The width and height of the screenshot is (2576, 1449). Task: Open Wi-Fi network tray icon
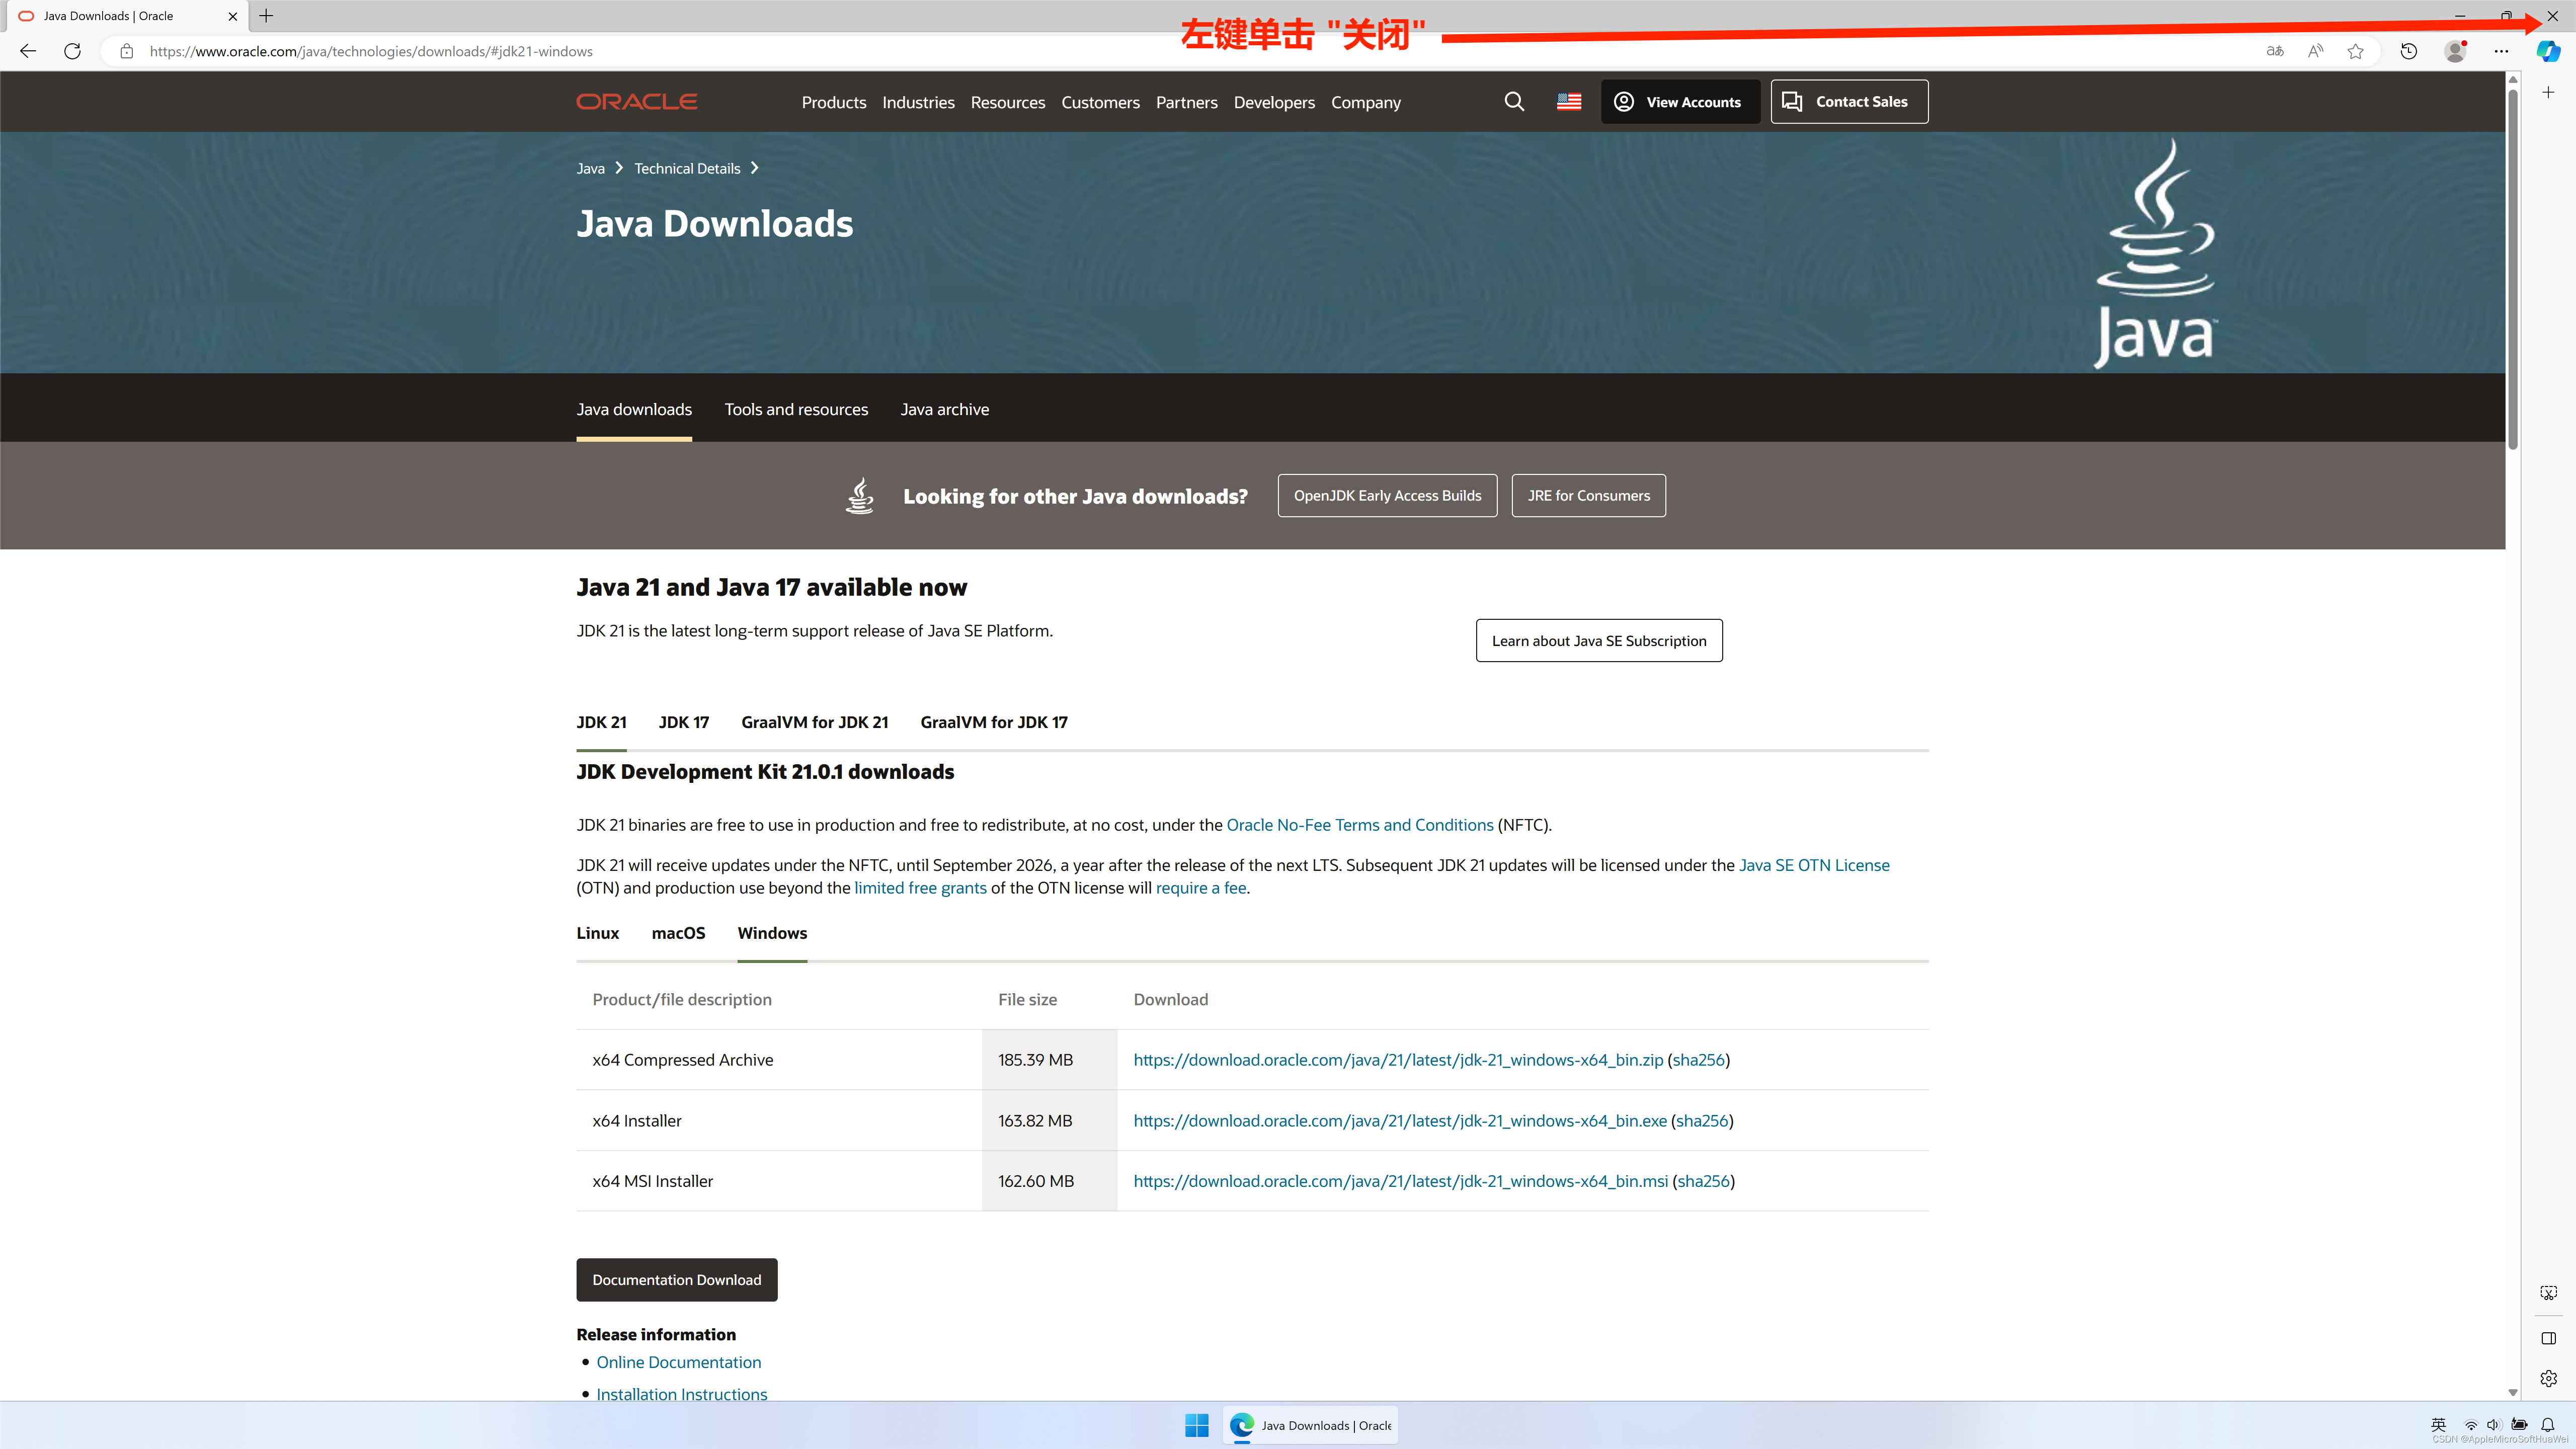[x=2470, y=1424]
